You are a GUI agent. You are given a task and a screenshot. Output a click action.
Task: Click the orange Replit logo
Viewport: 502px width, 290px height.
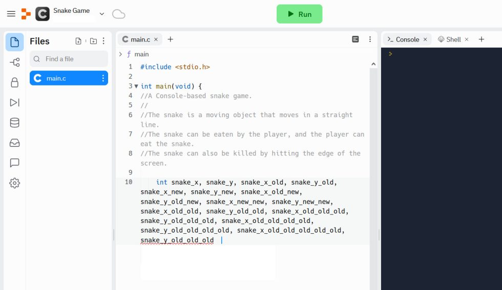tap(26, 14)
